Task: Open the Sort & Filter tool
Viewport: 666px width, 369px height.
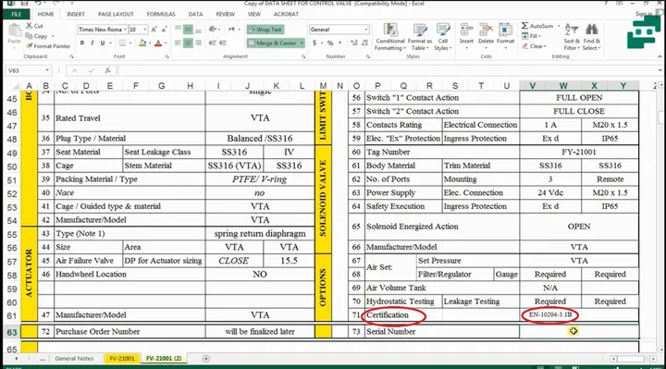Action: pos(572,37)
